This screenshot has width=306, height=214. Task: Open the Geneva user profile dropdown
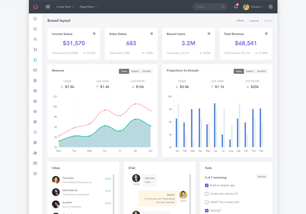[x=253, y=7]
